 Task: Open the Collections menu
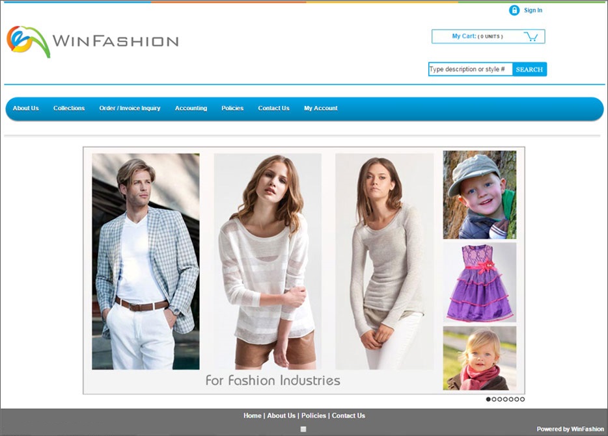69,109
